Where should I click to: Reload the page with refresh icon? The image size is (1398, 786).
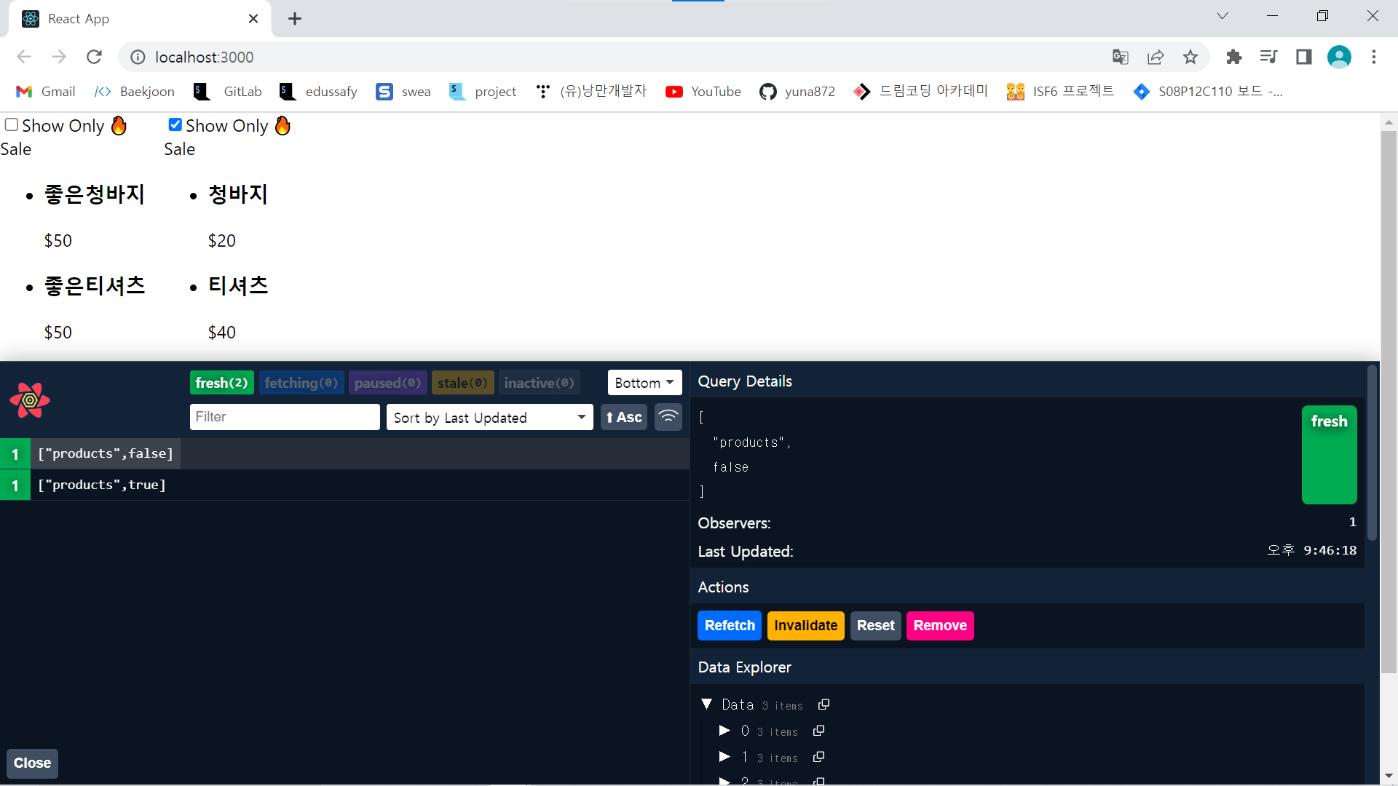(x=94, y=57)
